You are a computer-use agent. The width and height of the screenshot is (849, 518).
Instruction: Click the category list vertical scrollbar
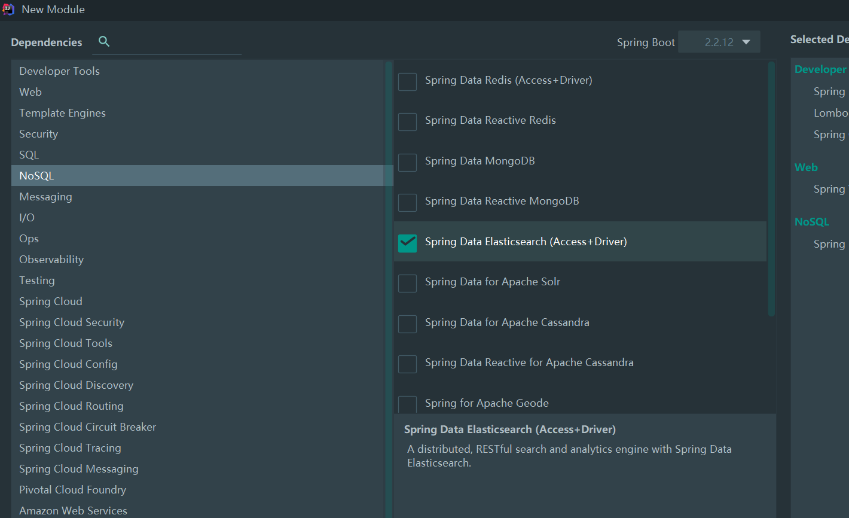click(389, 289)
